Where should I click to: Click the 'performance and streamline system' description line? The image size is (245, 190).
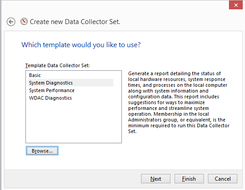168,108
